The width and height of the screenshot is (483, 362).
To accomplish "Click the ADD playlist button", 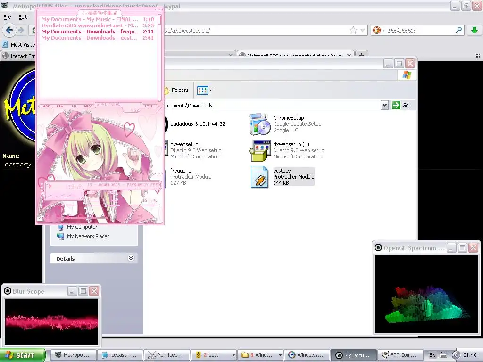I will coord(47,106).
